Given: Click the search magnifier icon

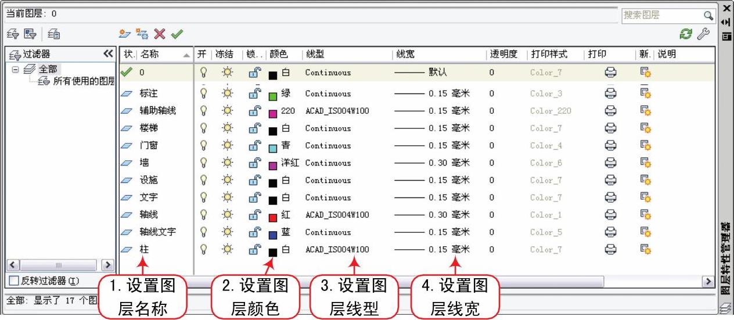Looking at the screenshot, I should point(708,16).
